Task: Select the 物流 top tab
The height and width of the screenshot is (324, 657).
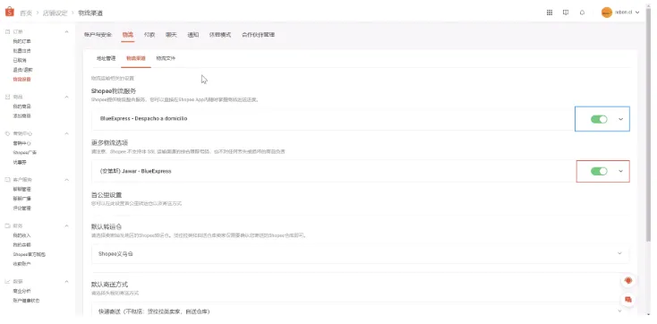Action: tap(128, 35)
